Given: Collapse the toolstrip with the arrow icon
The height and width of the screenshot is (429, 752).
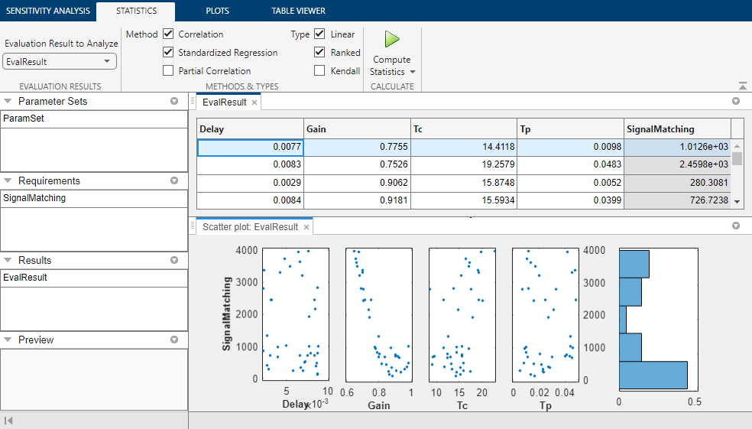Looking at the screenshot, I should 742,86.
